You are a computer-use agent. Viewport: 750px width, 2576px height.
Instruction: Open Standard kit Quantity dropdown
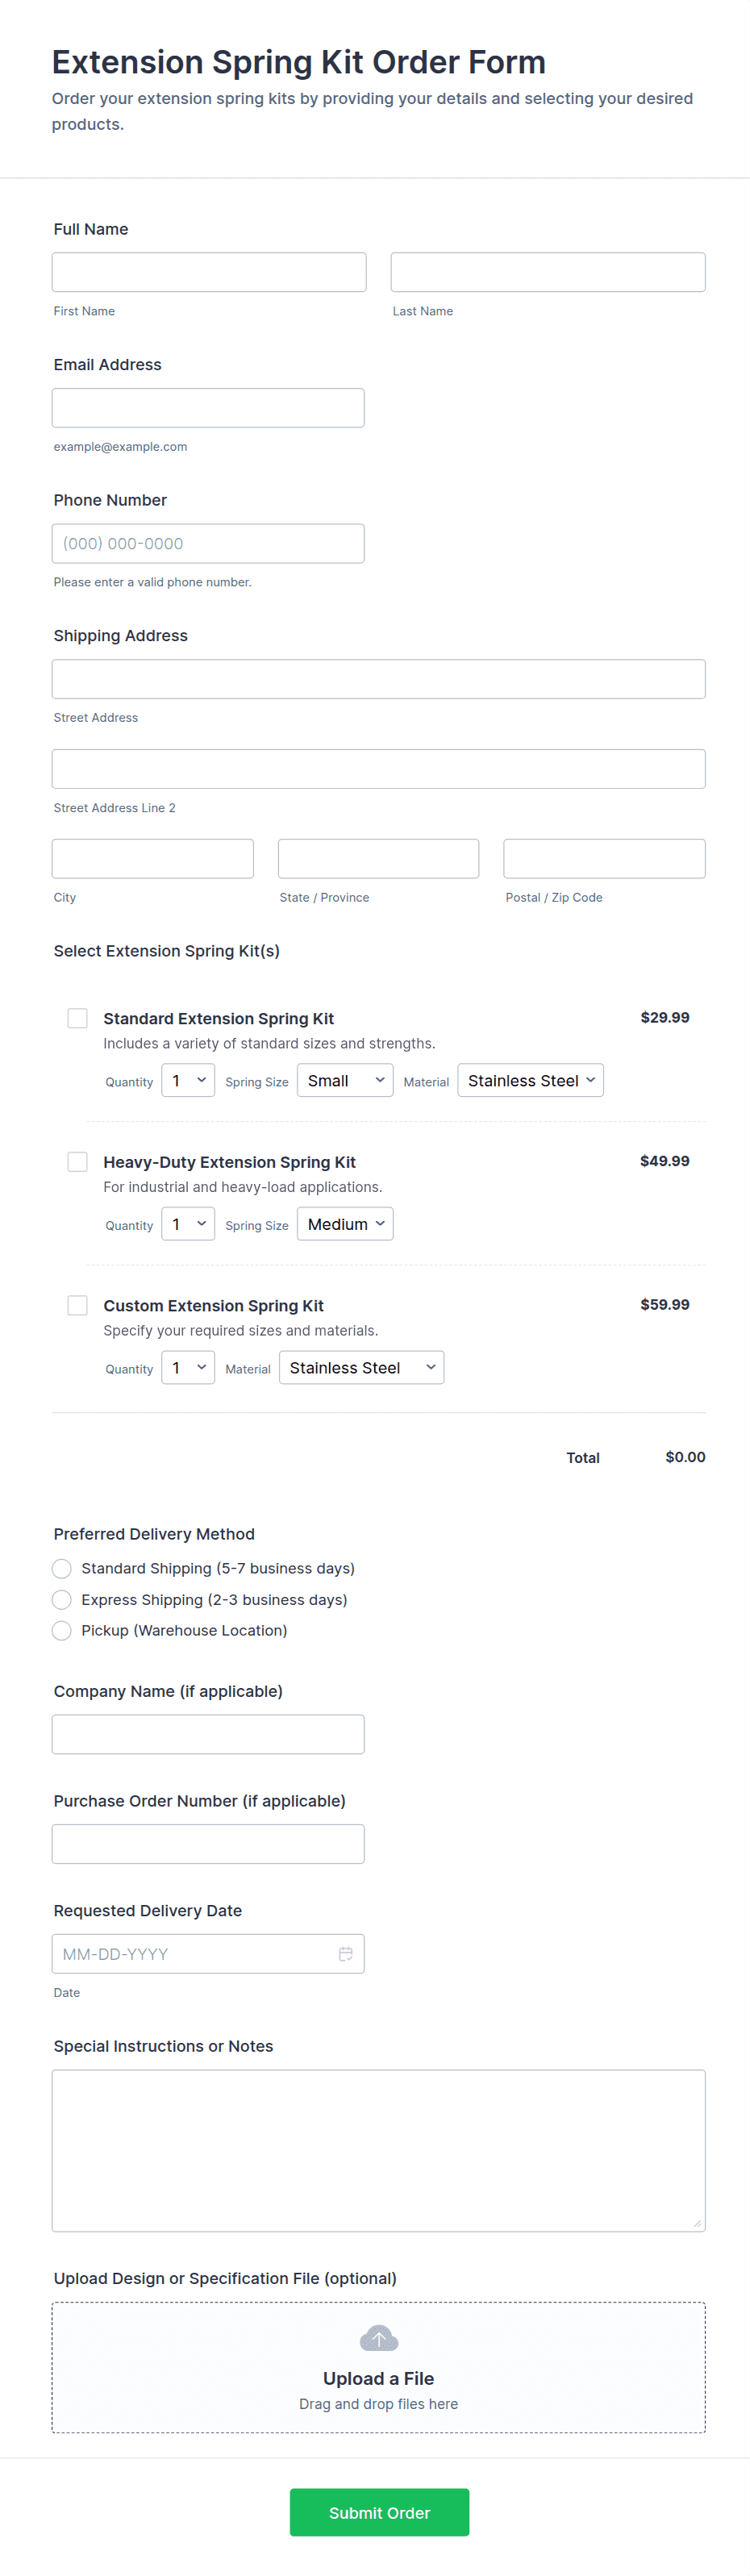188,1080
